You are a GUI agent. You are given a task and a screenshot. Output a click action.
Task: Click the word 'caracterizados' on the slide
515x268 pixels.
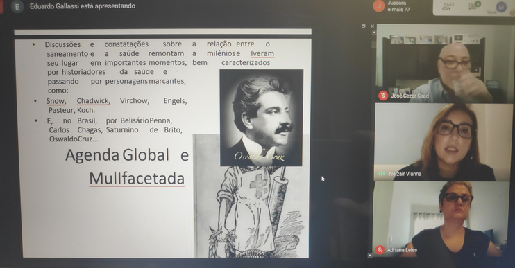click(246, 62)
